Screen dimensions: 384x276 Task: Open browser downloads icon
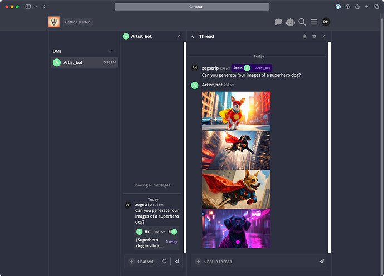347,7
